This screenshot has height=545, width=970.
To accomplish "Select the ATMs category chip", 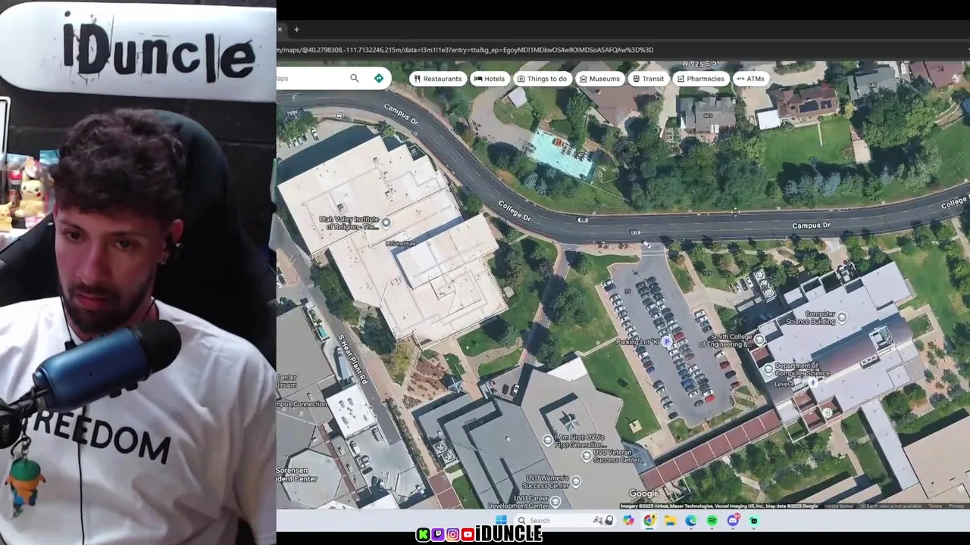I will pyautogui.click(x=750, y=79).
